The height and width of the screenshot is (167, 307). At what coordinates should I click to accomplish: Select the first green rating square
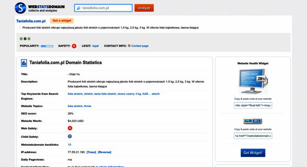click(x=21, y=39)
